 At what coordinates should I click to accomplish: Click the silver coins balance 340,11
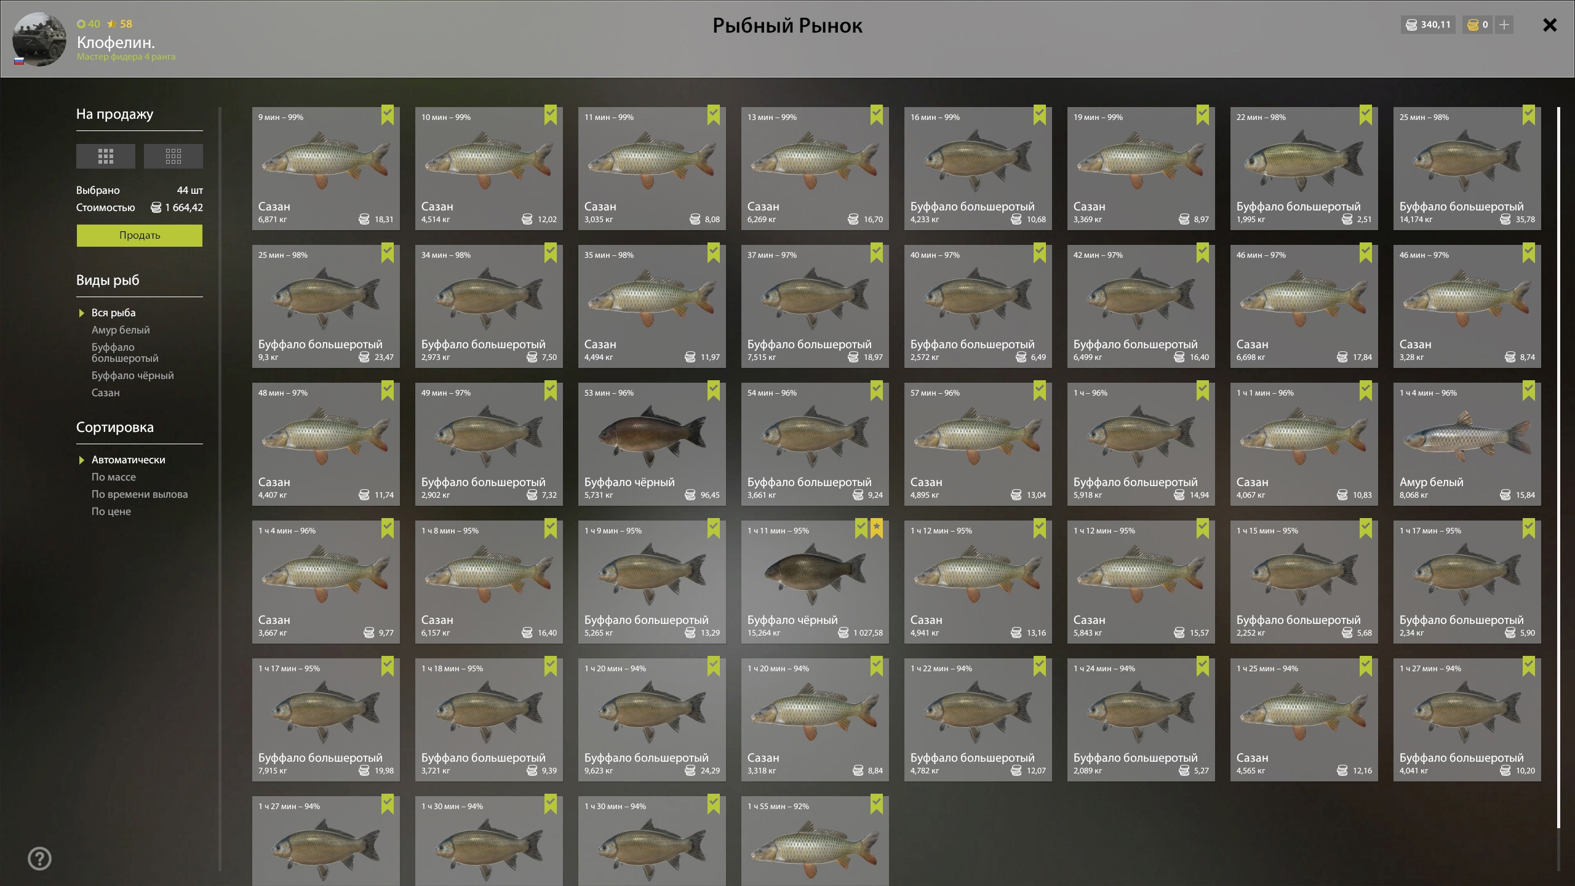point(1429,25)
